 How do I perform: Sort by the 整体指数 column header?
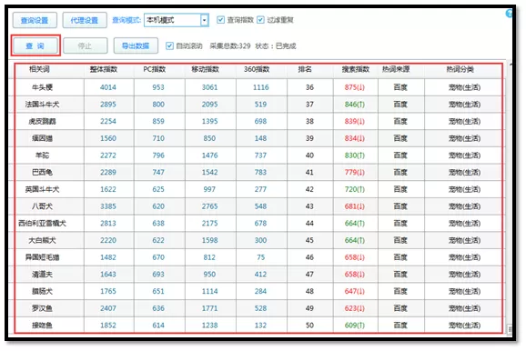click(x=104, y=69)
